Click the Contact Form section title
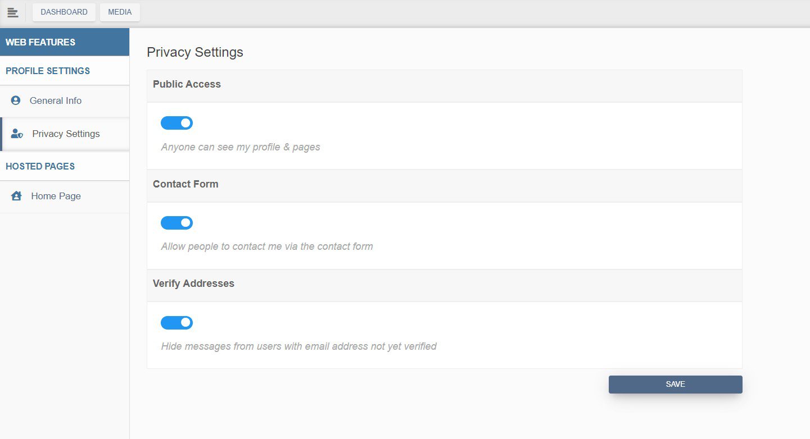Screen dimensions: 810x439 tap(185, 184)
